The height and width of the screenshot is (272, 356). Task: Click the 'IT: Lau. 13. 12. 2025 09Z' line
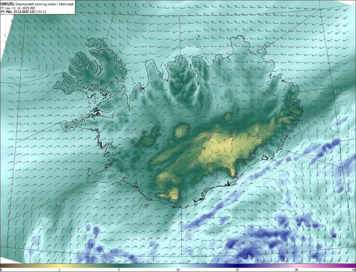(x=18, y=8)
